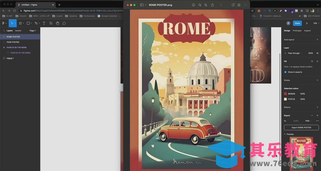This screenshot has width=321, height=171.
Task: Open the Resources tool in toolbar
Action: point(51,23)
